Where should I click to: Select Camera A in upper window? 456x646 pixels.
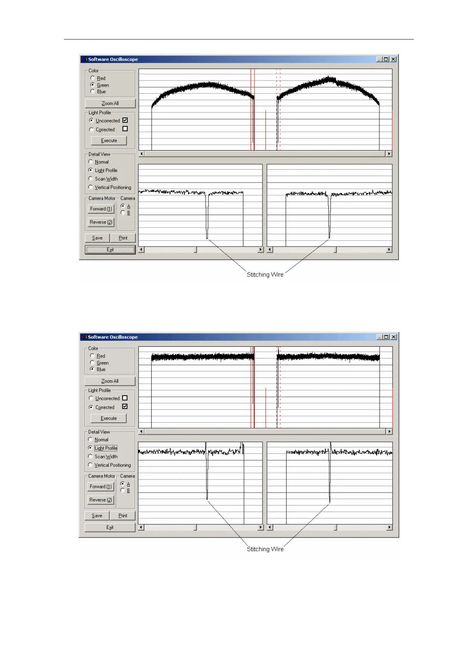[x=123, y=206]
